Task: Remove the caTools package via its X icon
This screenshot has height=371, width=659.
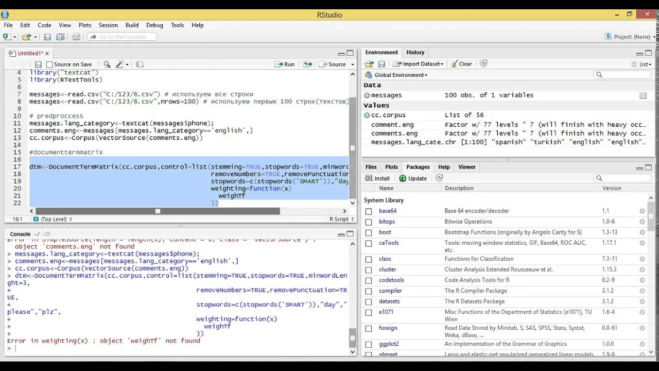Action: [642, 243]
